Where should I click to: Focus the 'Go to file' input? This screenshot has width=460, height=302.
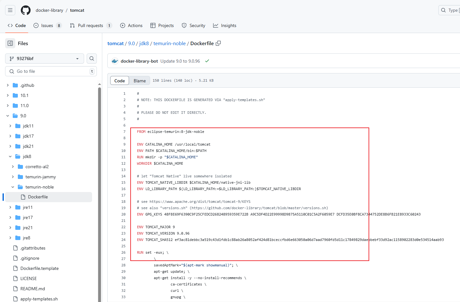[51, 71]
